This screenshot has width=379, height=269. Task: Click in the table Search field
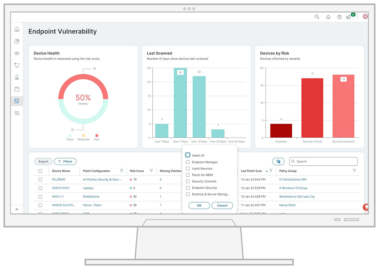point(324,161)
